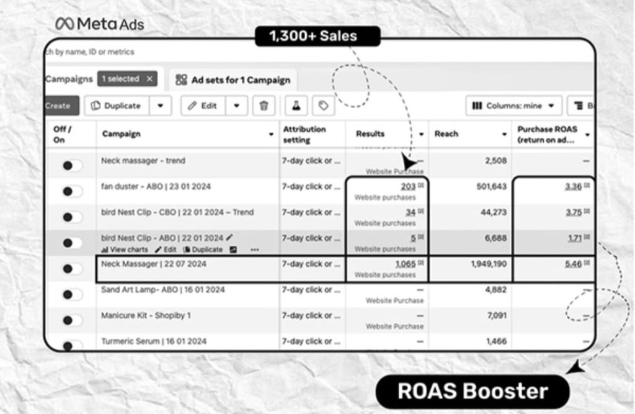This screenshot has width=635, height=414.
Task: Click the reach value 1,949,190
Action: [489, 264]
